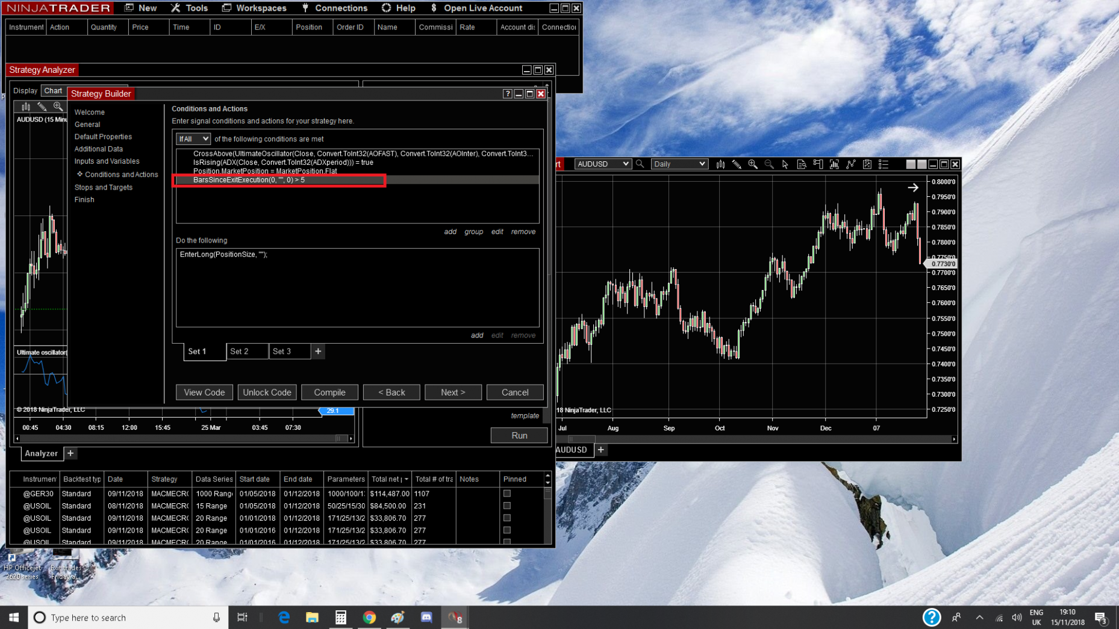Select the pencil drawing tool in Strategy Analyzer chart
Viewport: 1119px width, 629px height.
coord(42,107)
